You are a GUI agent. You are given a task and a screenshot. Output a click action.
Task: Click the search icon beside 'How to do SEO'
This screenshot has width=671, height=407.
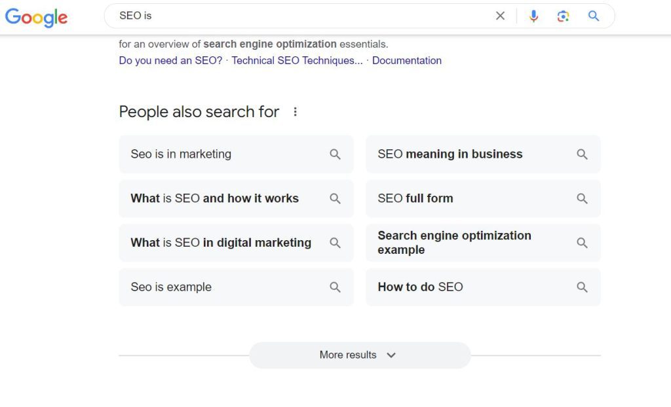tap(582, 287)
